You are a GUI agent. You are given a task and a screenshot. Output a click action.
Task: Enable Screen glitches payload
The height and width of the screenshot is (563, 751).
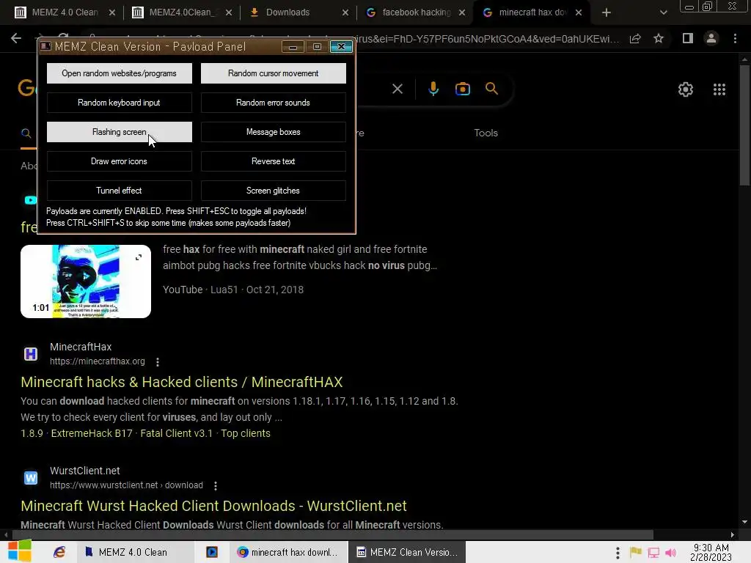(273, 191)
